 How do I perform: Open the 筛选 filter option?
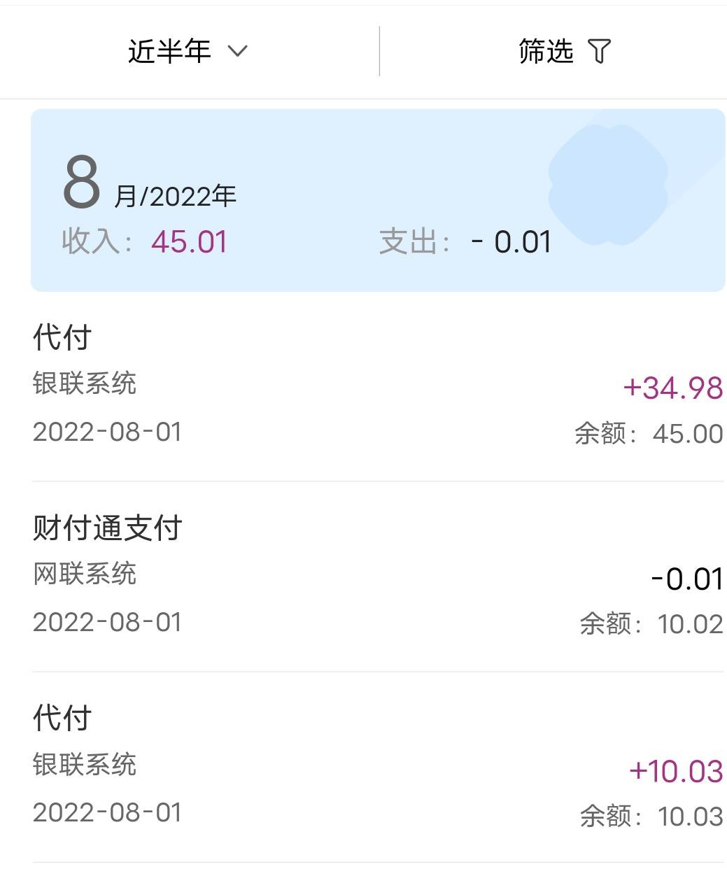564,51
